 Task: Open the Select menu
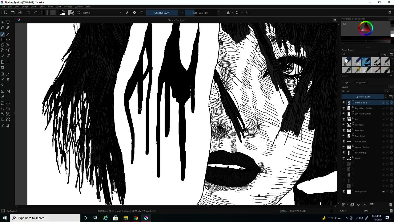pyautogui.click(x=42, y=6)
